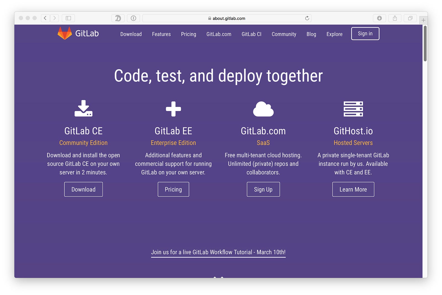Click the Sign in button
Viewport: 442px width, 295px height.
pyautogui.click(x=365, y=33)
